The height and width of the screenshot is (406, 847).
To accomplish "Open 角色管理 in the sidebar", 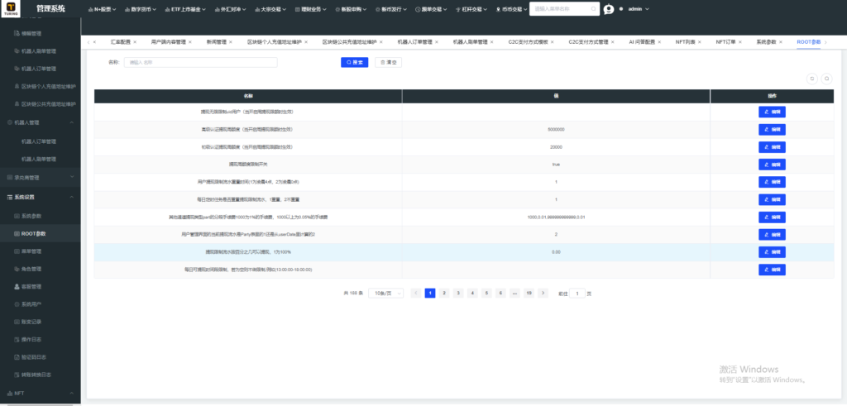I will (31, 269).
